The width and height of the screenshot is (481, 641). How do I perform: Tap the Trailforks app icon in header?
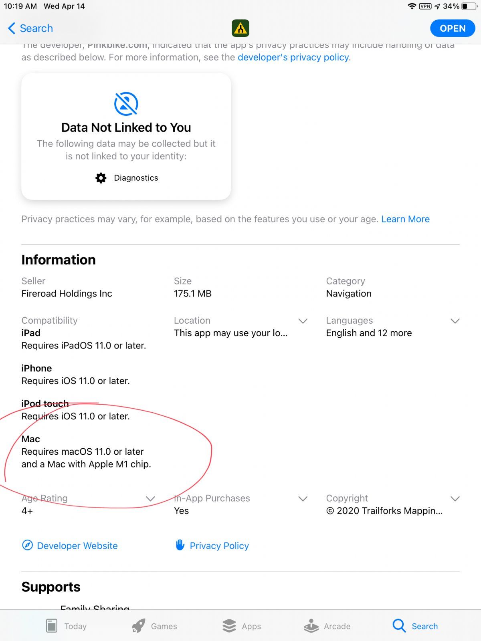point(240,28)
